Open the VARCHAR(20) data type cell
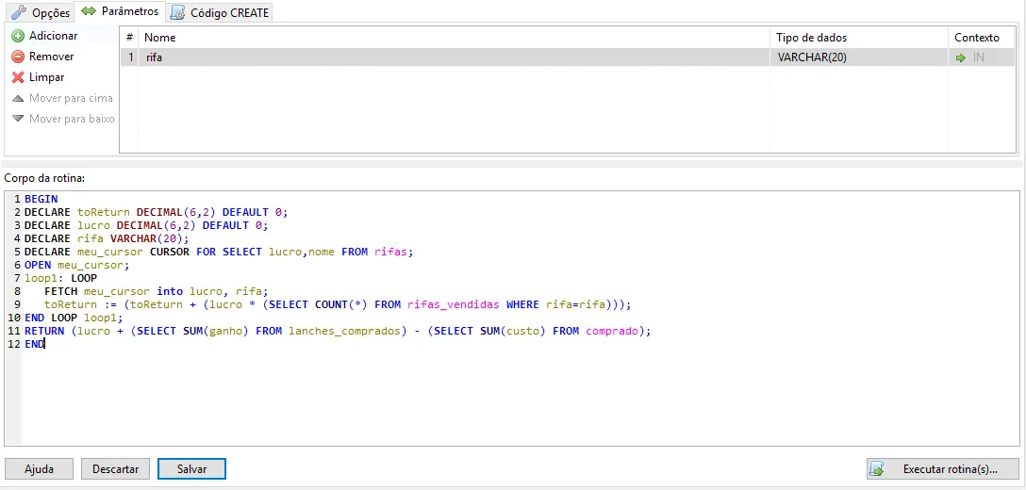The width and height of the screenshot is (1026, 490). click(858, 57)
